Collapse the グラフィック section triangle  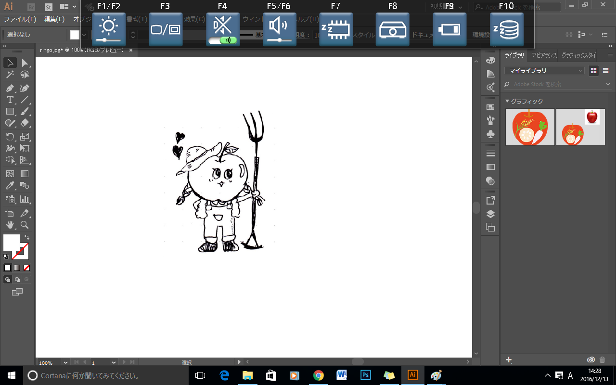[x=507, y=102]
